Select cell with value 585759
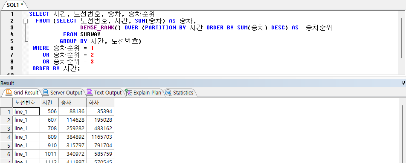 (100, 154)
